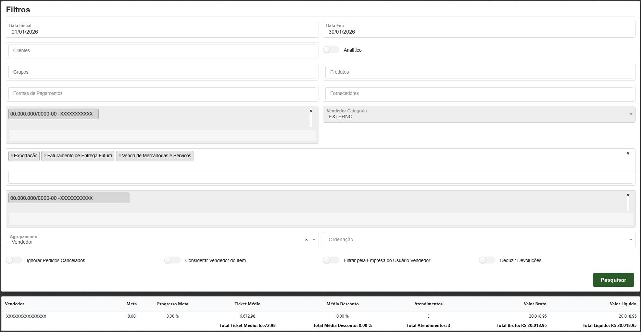Click the Pesquisar button
This screenshot has width=641, height=332.
[613, 280]
